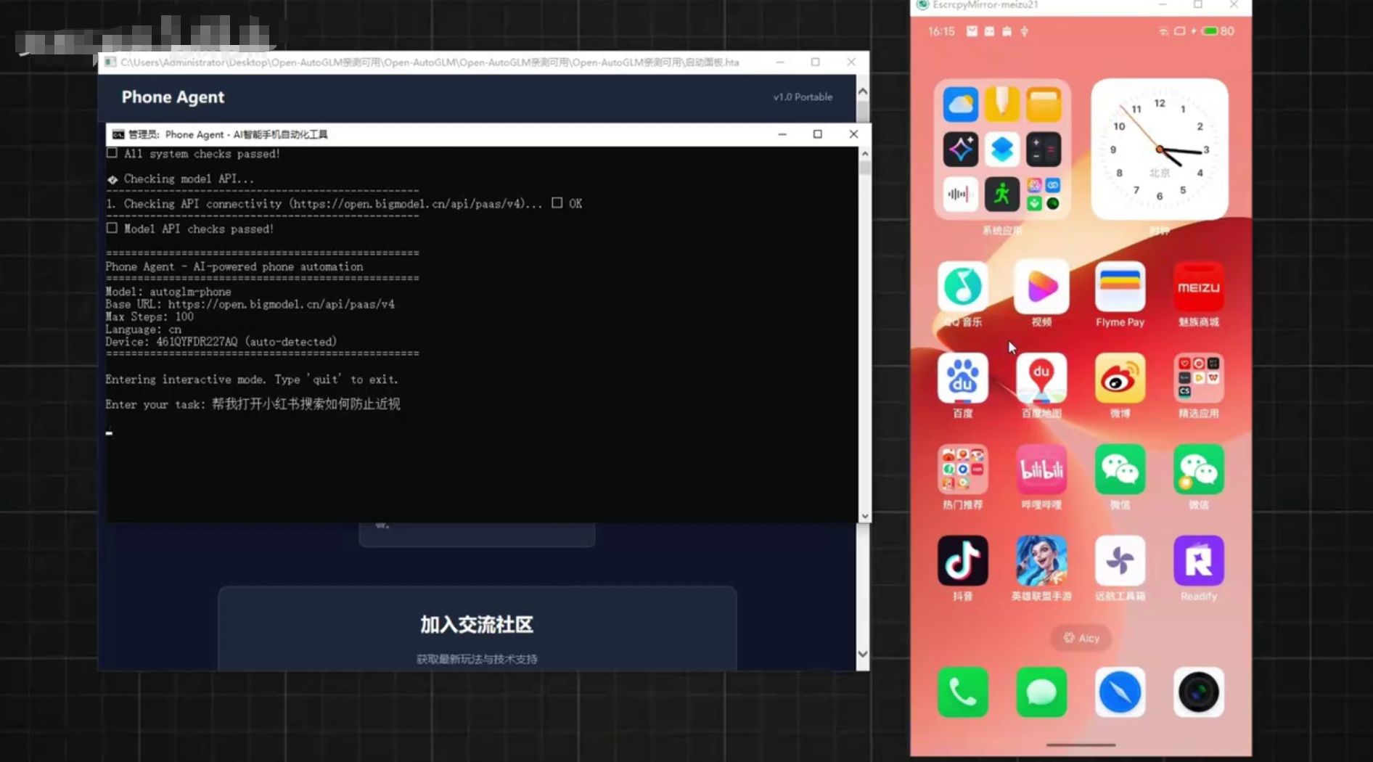The width and height of the screenshot is (1373, 762).
Task: Open the Baidu Maps app
Action: coord(1041,378)
